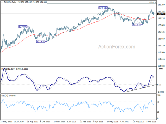166x124 pixels.
Task: Click the 135.260 price scale value
Action: [x=161, y=5]
